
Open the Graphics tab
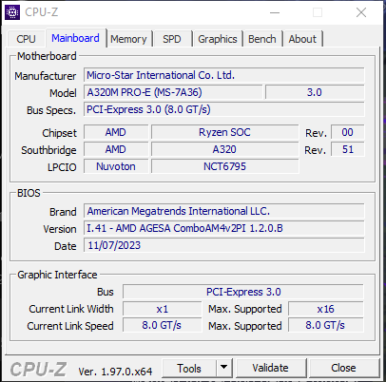click(x=218, y=39)
